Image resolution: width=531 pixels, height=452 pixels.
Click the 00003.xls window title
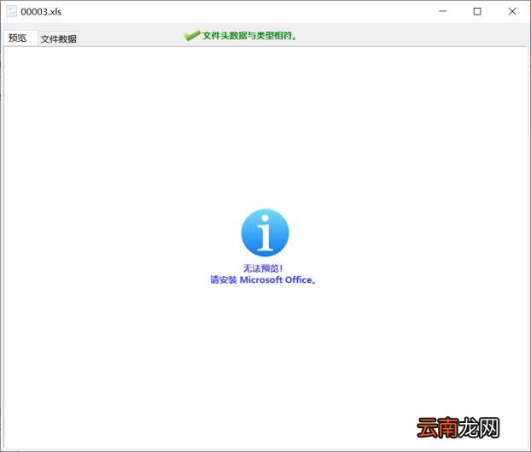click(41, 12)
